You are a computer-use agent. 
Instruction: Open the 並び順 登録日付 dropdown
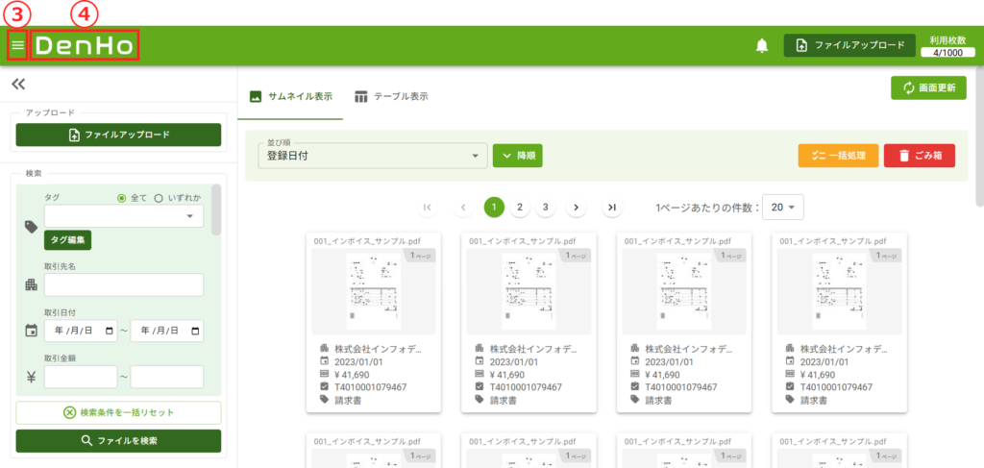[373, 156]
